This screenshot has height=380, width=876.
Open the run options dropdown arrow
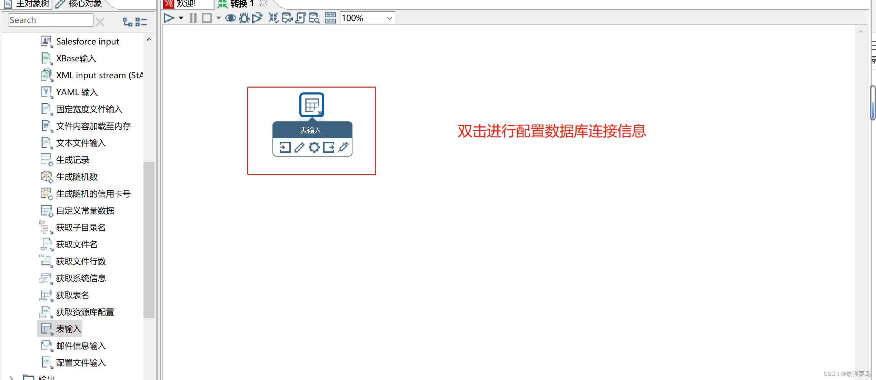181,18
